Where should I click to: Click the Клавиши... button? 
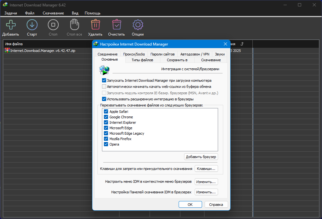coord(206,169)
